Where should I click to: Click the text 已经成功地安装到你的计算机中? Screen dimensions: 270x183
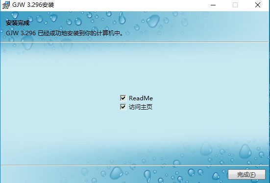80,33
